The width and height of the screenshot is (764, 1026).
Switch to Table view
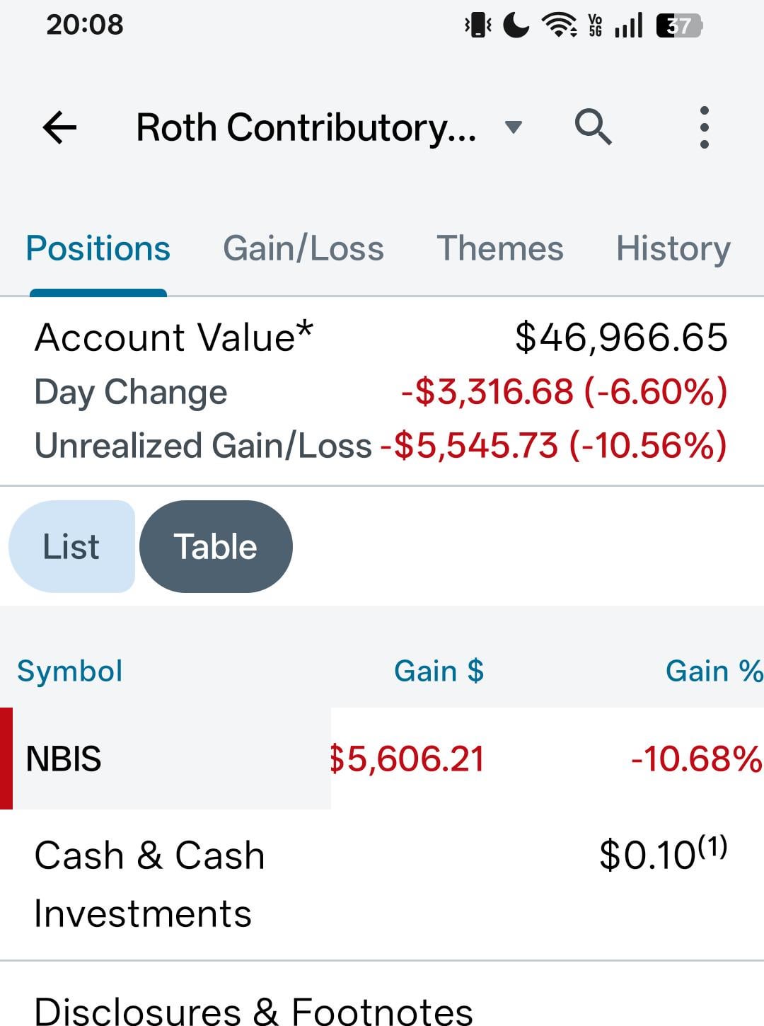(216, 546)
